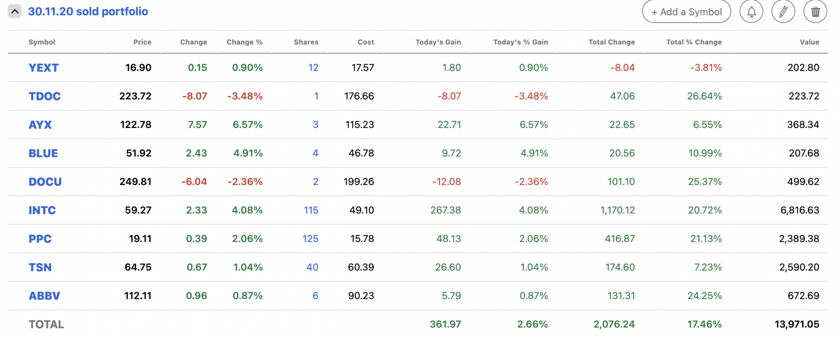Click the pencil edit portfolio icon

pos(783,12)
